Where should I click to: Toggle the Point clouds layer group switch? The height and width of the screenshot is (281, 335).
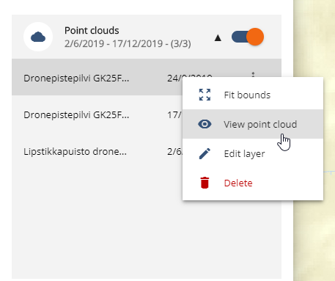(x=248, y=37)
